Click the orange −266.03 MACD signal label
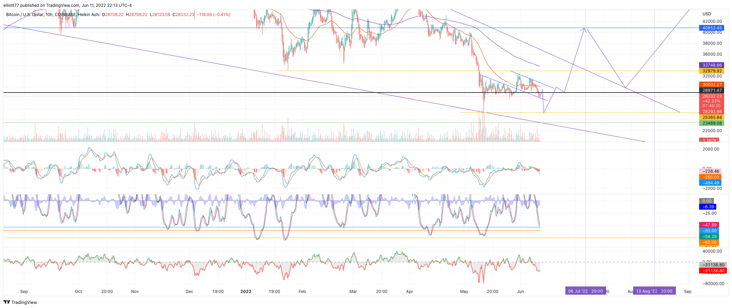Viewport: 732px width, 308px height. (x=710, y=177)
